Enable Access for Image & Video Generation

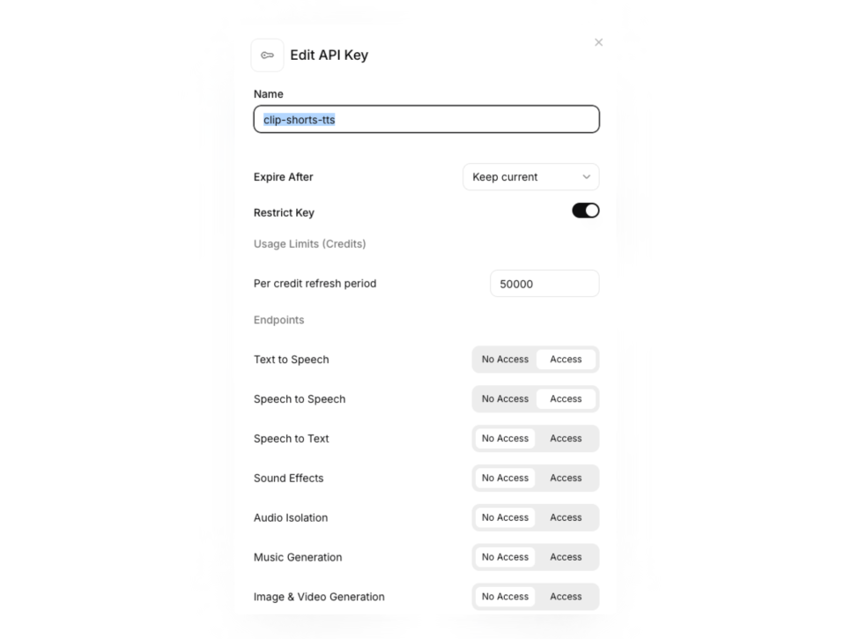[x=566, y=597]
